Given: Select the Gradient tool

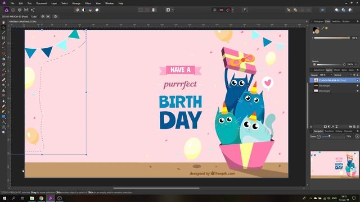Looking at the screenshot, I should coord(3,65).
